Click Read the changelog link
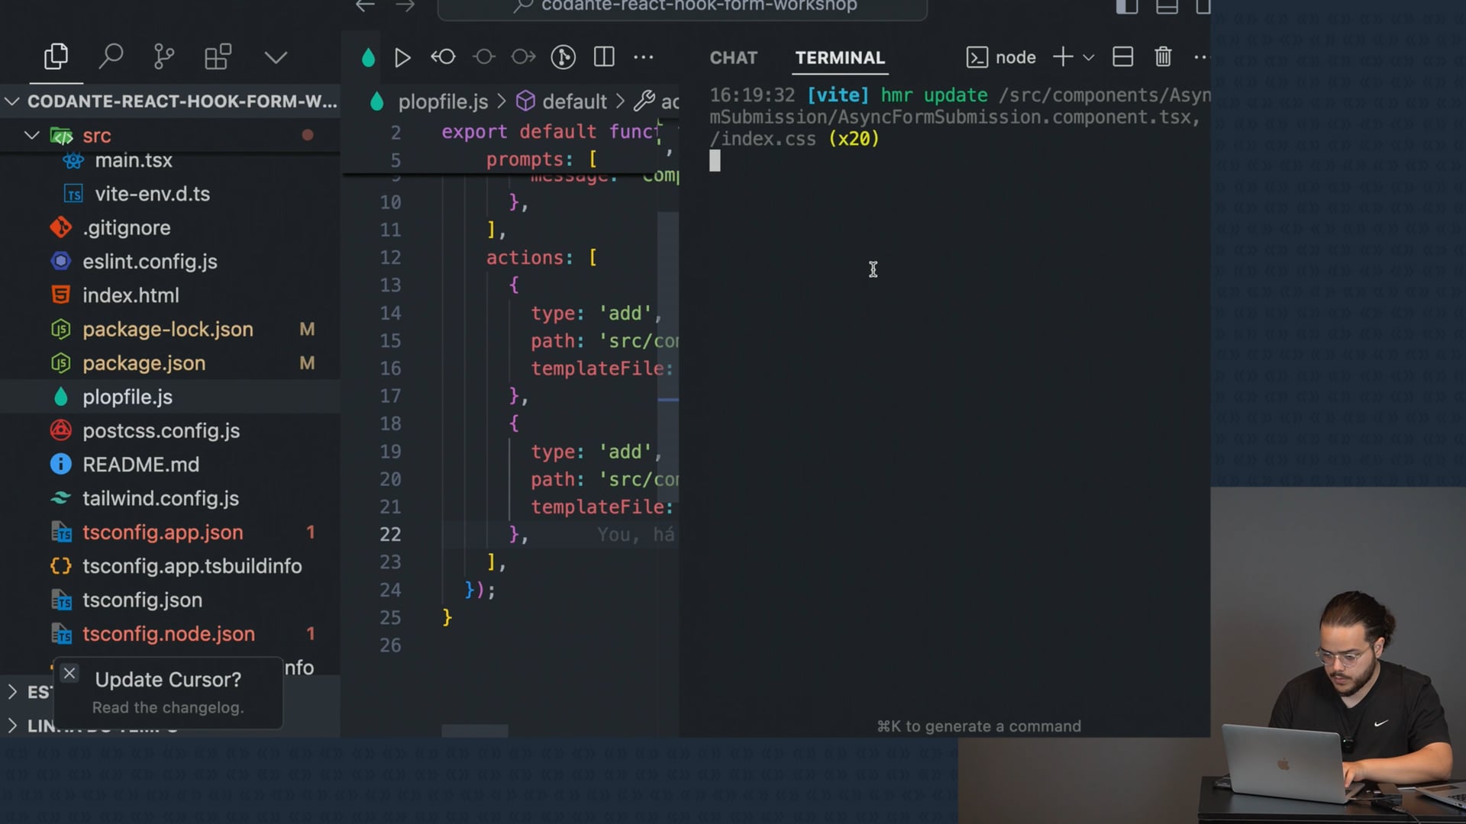Screen dimensions: 1466x824 (x=168, y=708)
